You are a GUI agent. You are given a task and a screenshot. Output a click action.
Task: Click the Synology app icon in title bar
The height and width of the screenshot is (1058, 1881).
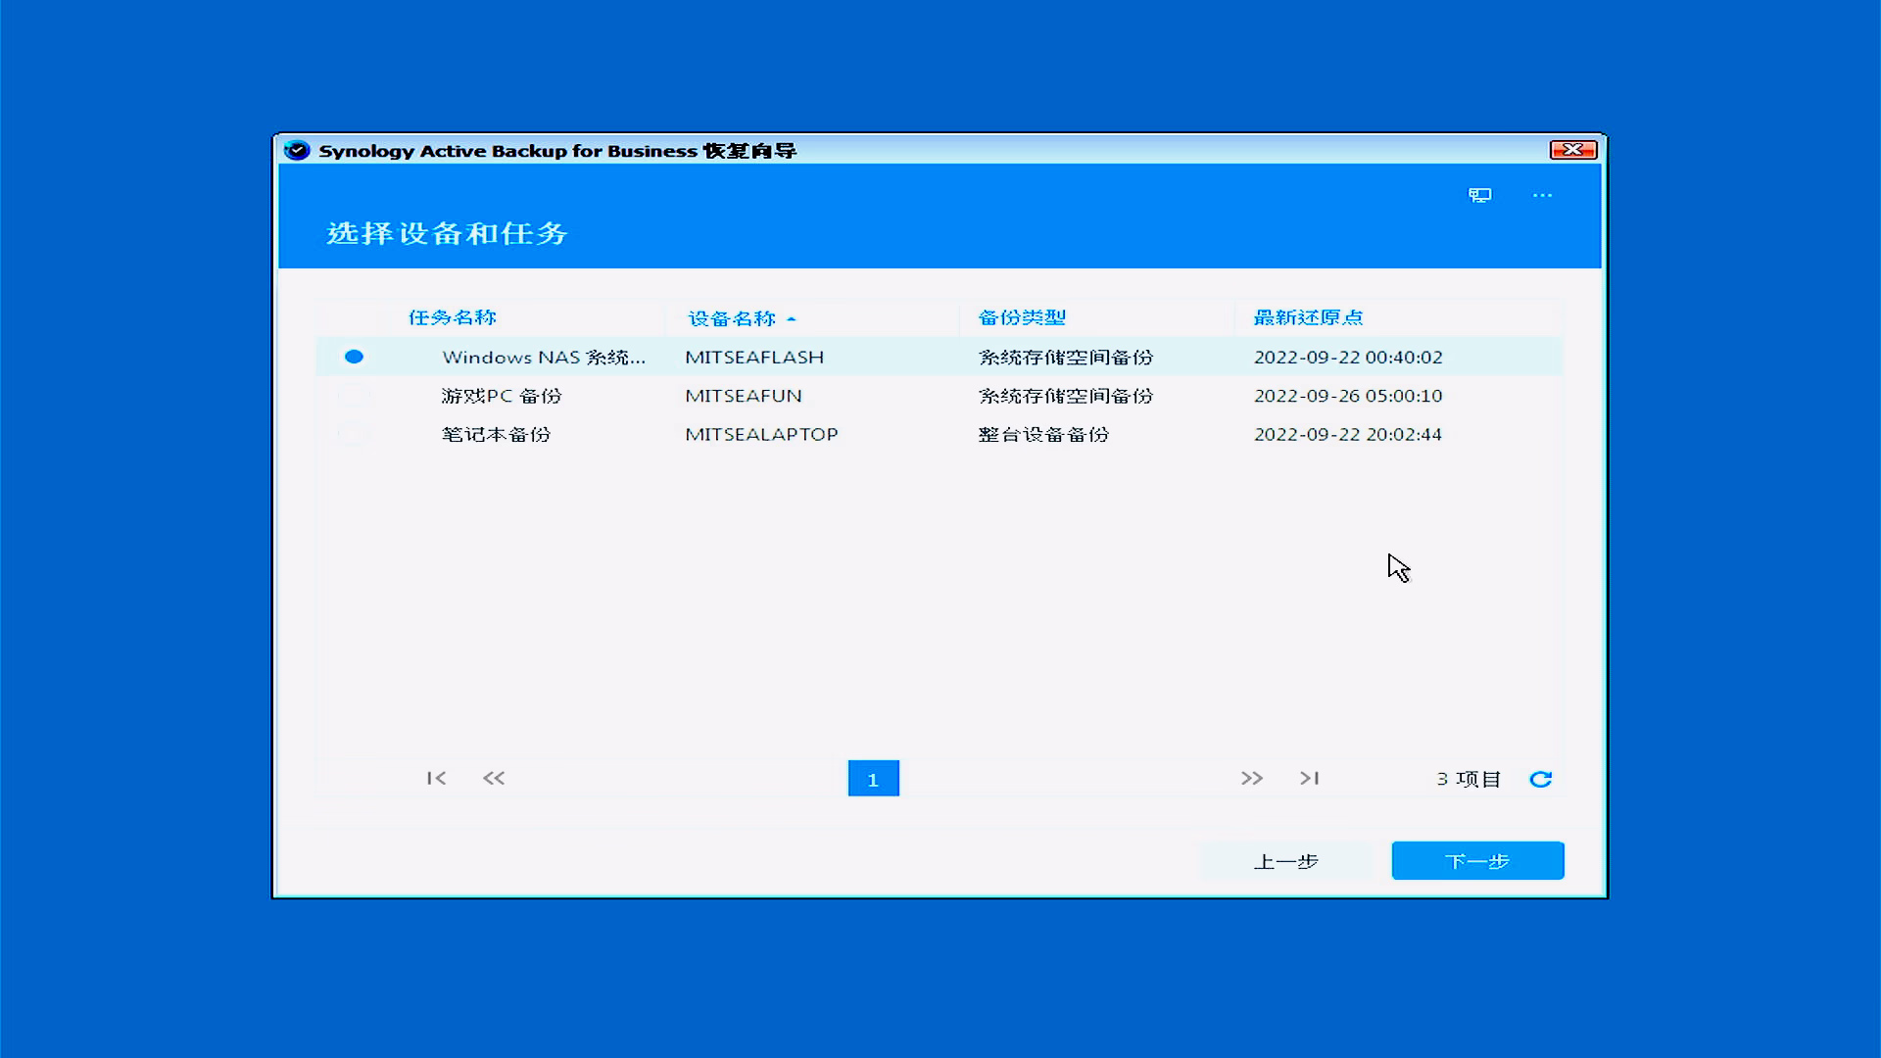pyautogui.click(x=297, y=150)
